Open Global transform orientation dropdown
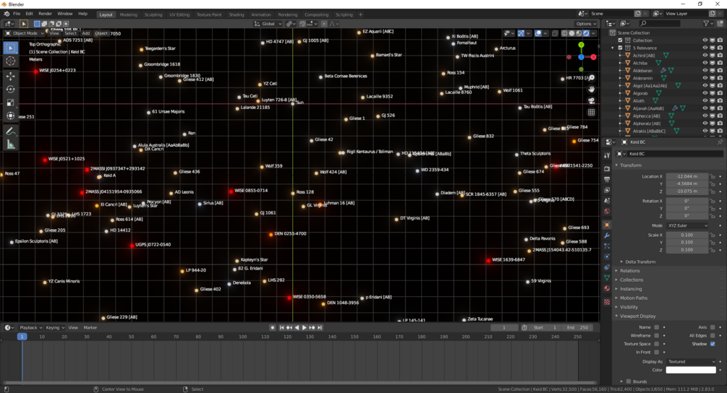Image resolution: width=727 pixels, height=393 pixels. 268,24
